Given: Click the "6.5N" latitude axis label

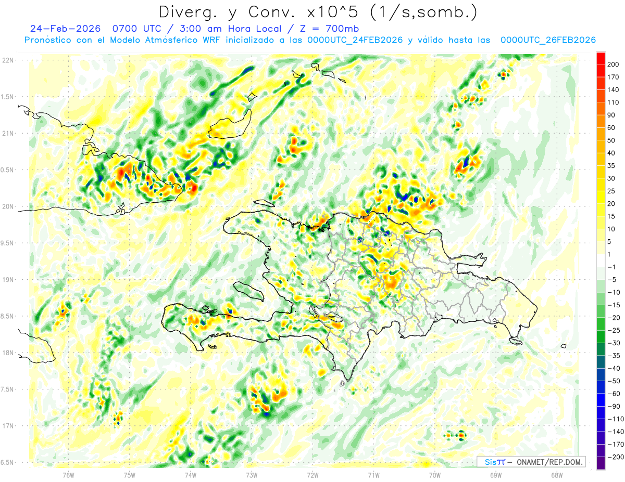Looking at the screenshot, I should point(8,462).
